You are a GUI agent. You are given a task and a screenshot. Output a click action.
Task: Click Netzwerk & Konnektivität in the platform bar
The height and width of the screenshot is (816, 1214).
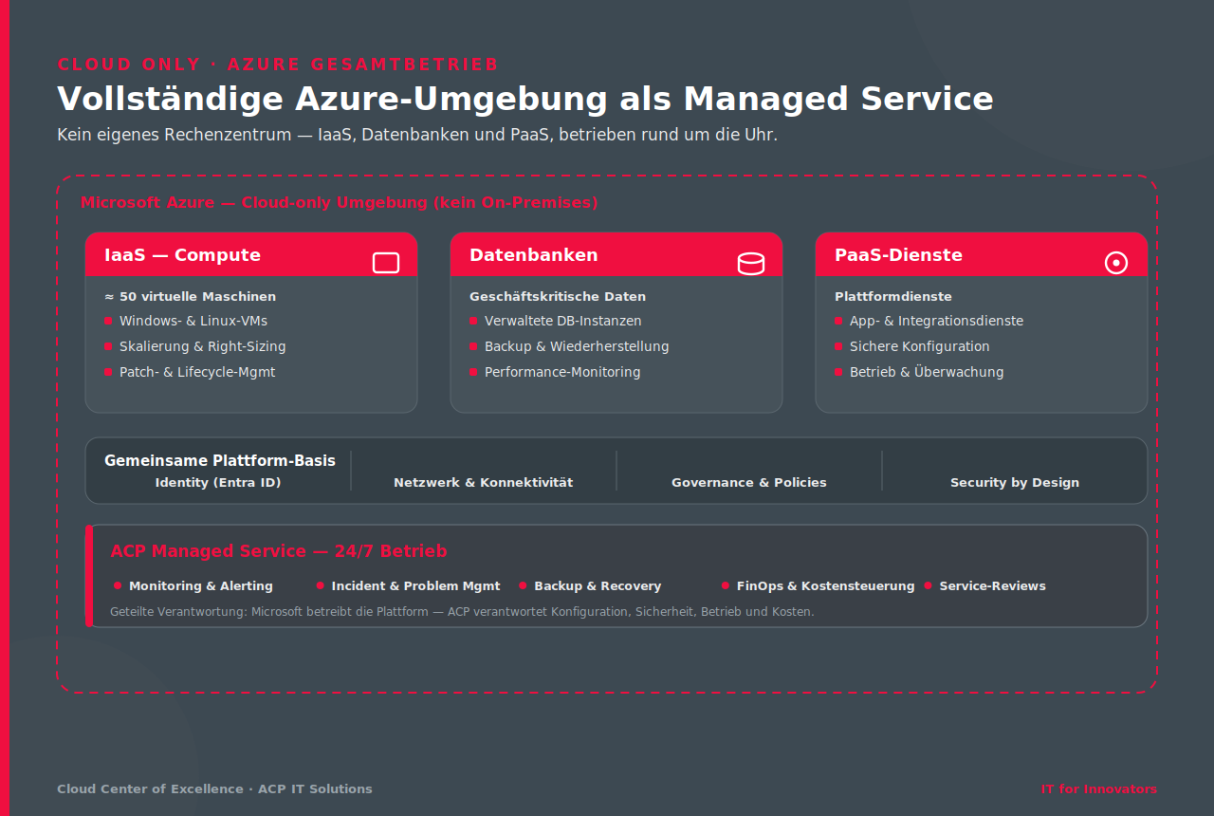pos(484,482)
